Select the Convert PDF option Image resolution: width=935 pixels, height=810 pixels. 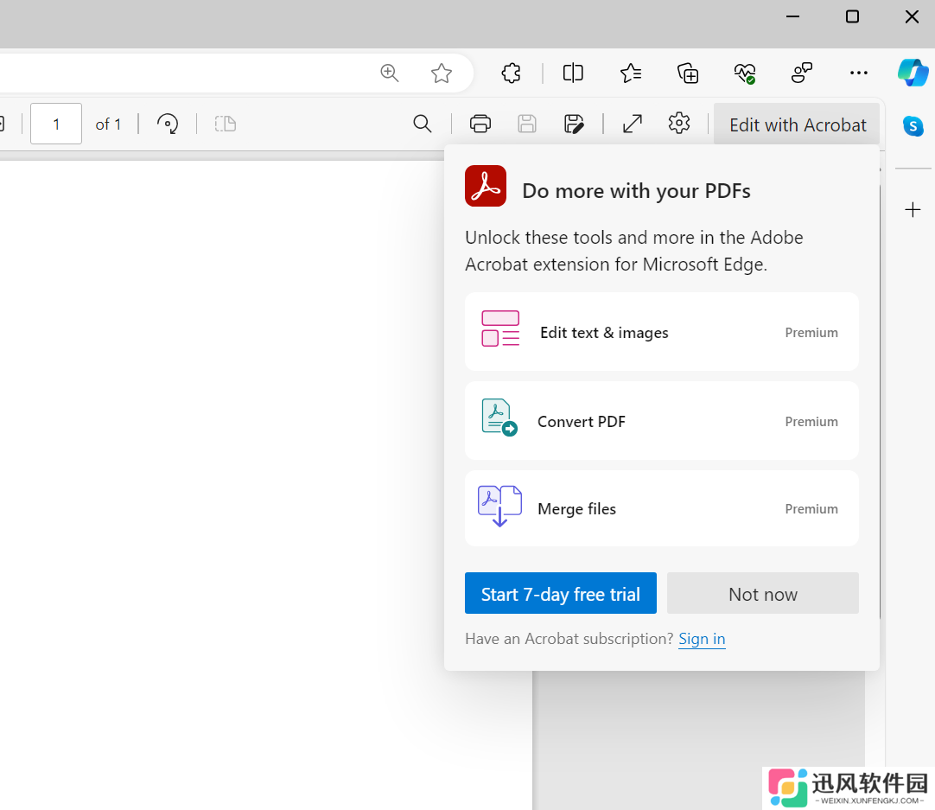pos(661,420)
